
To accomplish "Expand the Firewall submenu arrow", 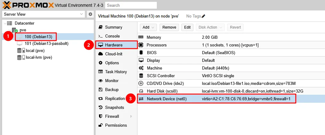I will click(131, 116).
